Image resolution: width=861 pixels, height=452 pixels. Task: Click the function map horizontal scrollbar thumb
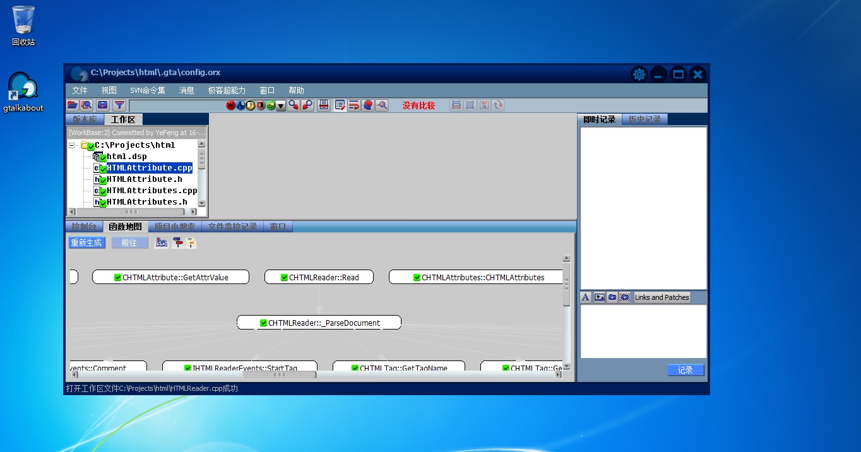[280, 374]
